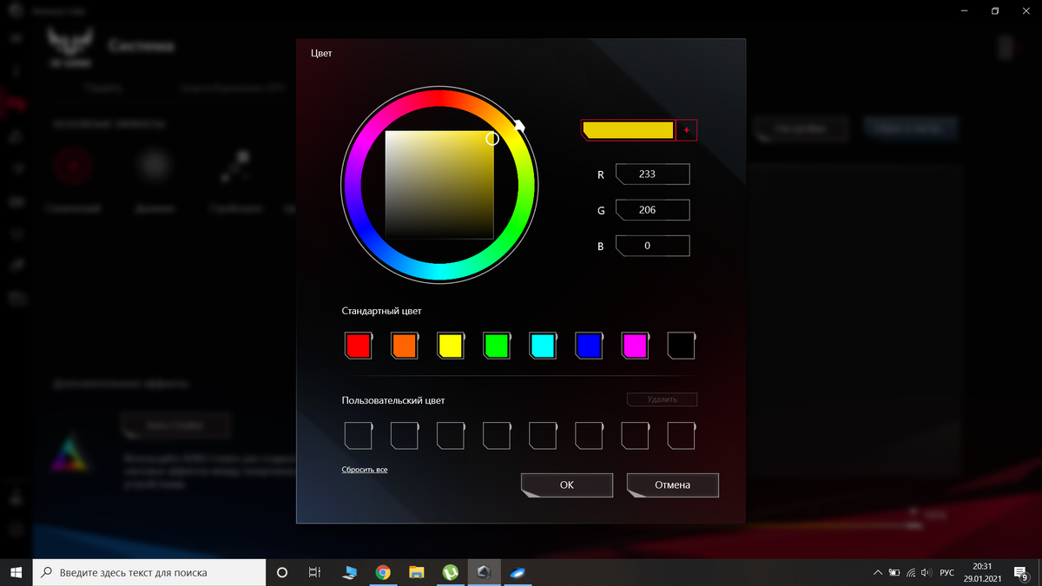Click the circular selector in the shade square

[492, 138]
